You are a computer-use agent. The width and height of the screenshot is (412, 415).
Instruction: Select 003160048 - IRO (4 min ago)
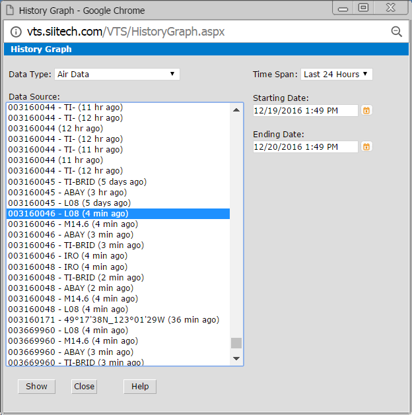[118, 267]
